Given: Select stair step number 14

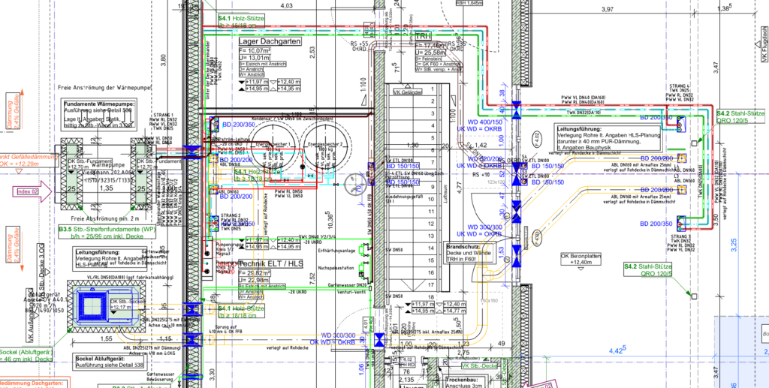Looking at the screenshot, I should tap(430, 248).
